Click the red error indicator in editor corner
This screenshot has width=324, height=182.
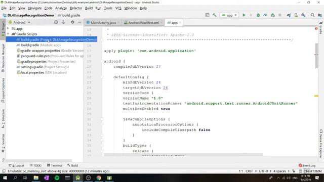(x=316, y=29)
